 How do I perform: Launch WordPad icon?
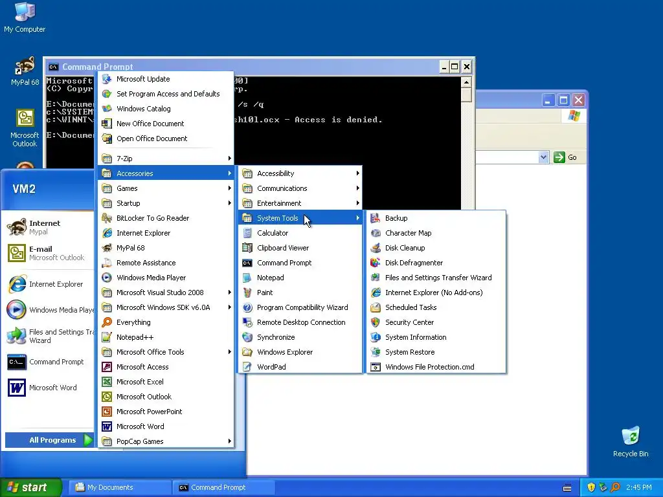pyautogui.click(x=247, y=367)
